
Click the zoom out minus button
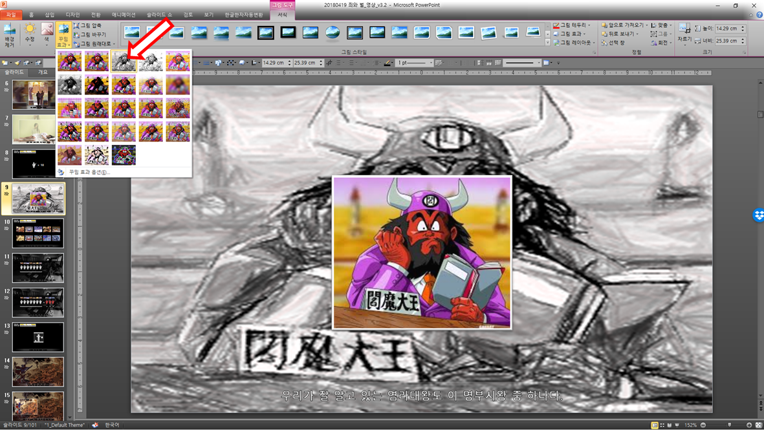click(703, 425)
